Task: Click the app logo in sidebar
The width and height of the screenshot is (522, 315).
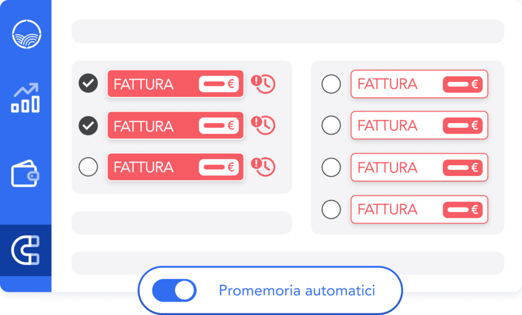Action: [27, 35]
